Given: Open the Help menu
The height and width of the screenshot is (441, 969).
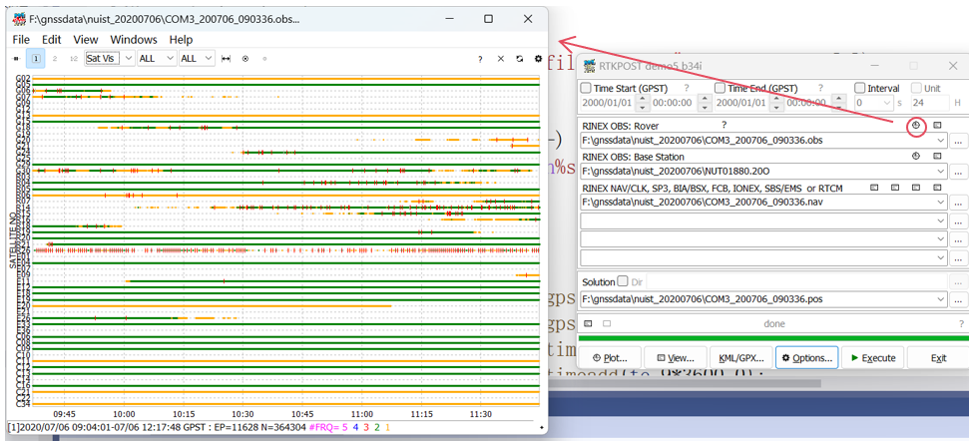Looking at the screenshot, I should click(181, 40).
